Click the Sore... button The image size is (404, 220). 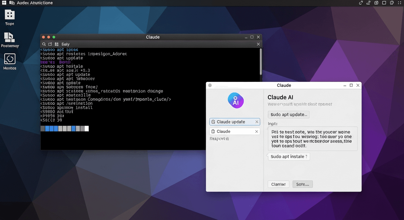coord(302,184)
